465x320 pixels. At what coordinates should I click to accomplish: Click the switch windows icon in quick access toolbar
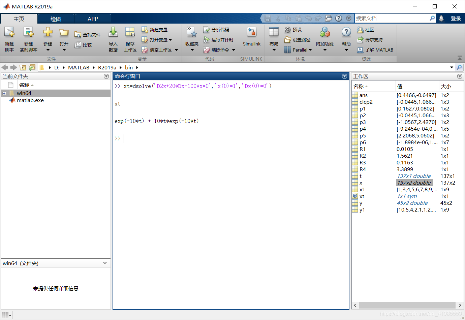click(x=329, y=18)
